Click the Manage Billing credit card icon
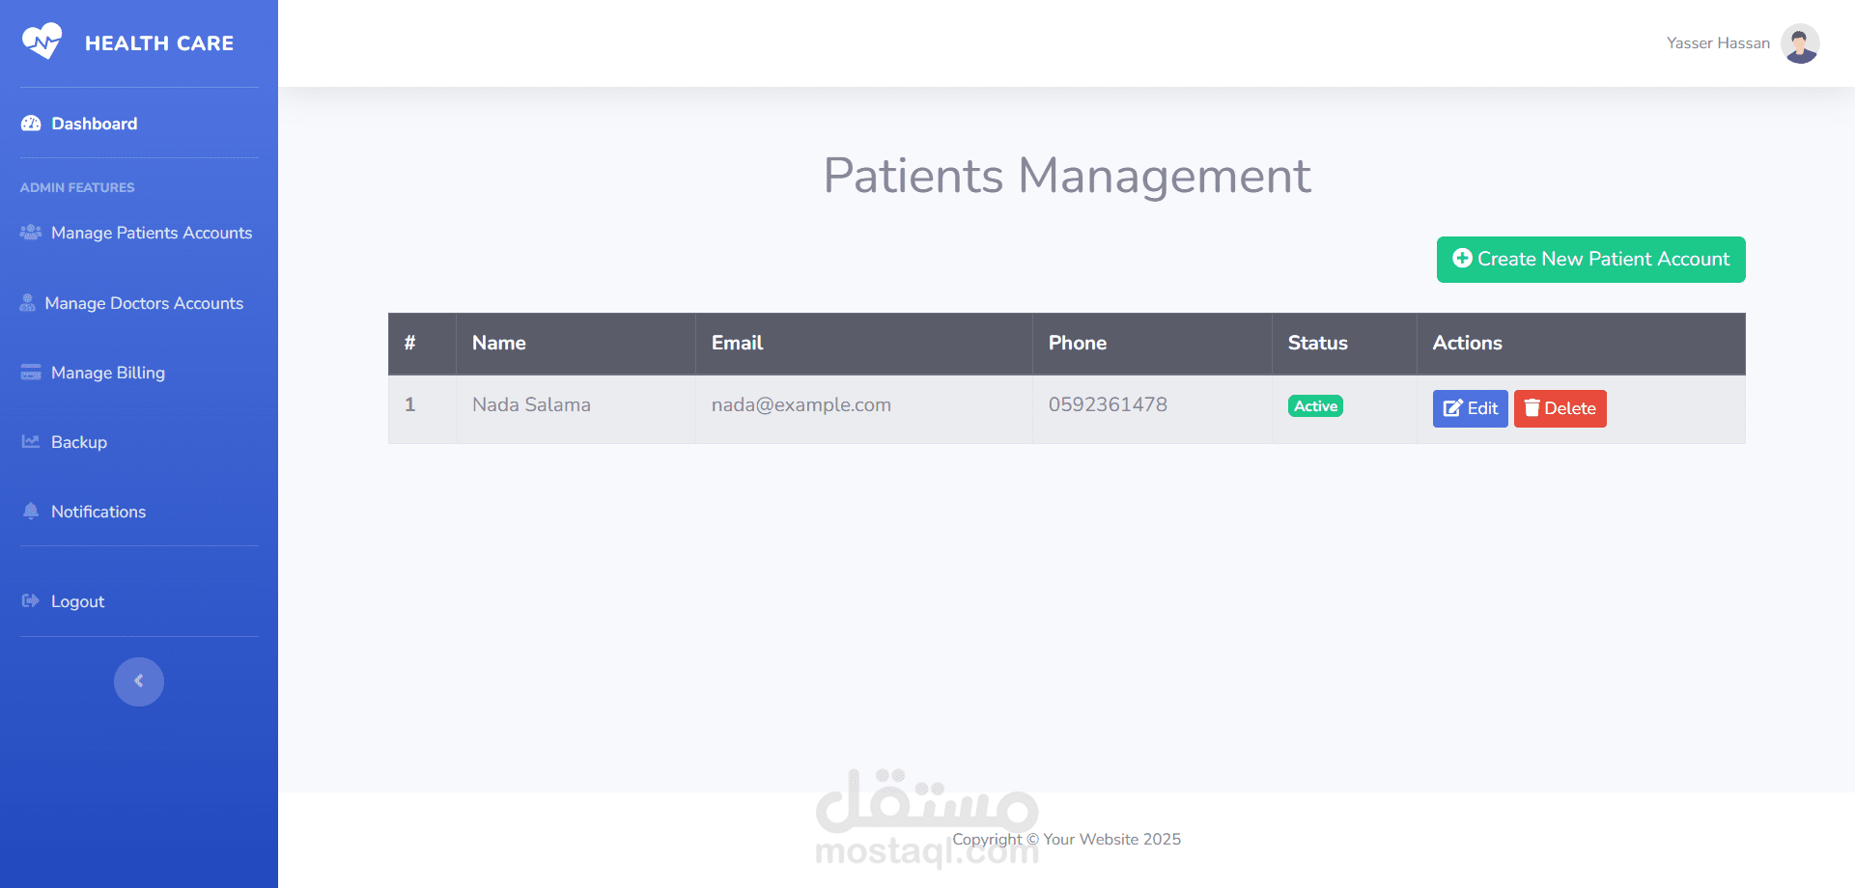 [x=31, y=373]
